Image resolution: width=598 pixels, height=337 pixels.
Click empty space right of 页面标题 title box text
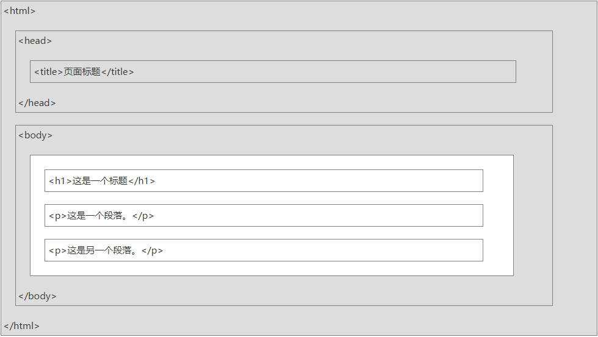coord(323,72)
